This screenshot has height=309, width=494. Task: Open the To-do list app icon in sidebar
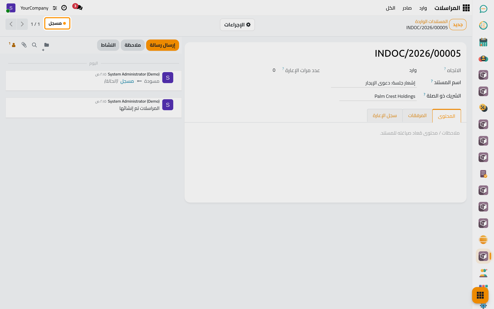pyautogui.click(x=483, y=25)
